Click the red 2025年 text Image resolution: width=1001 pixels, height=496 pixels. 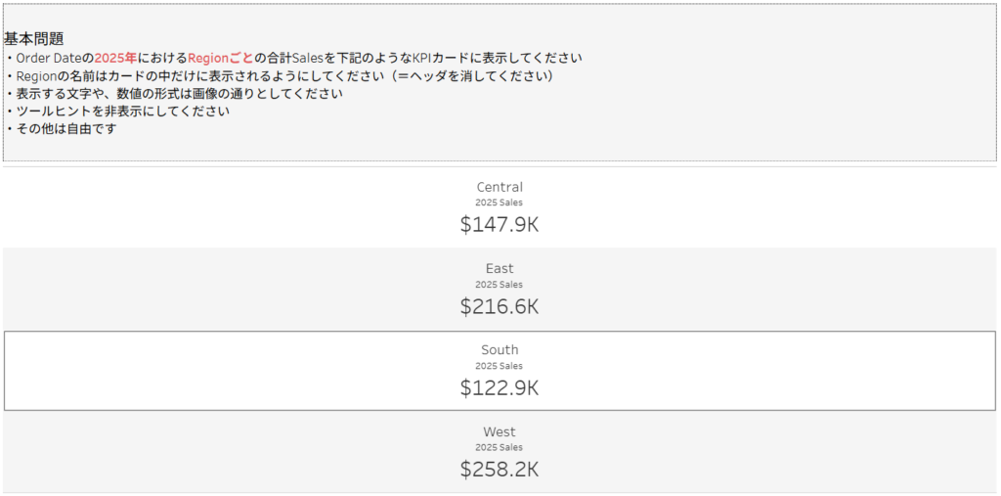(x=115, y=58)
